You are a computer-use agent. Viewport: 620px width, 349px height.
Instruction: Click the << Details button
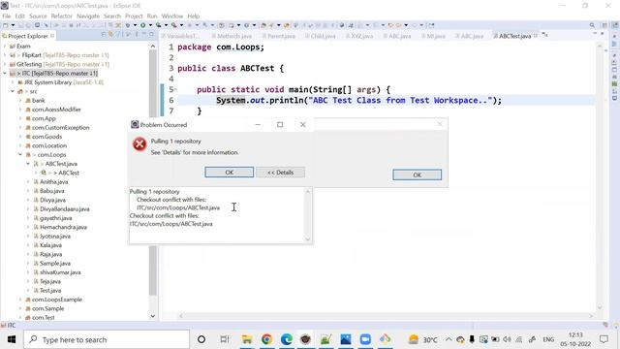280,173
